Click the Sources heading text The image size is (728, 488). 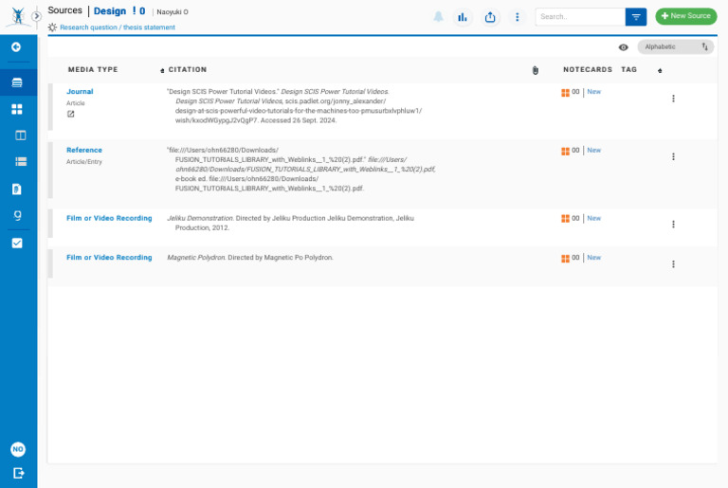tap(65, 10)
